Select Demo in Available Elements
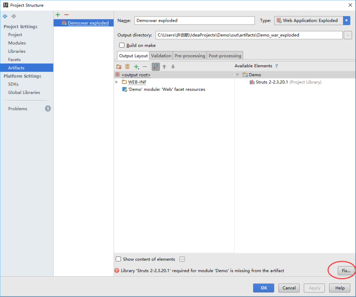356x297 pixels. point(295,75)
